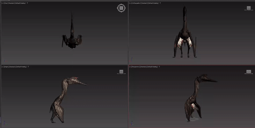Click the filter funnel icon in Perspective viewport
The height and width of the screenshot is (128, 255).
tap(159, 67)
